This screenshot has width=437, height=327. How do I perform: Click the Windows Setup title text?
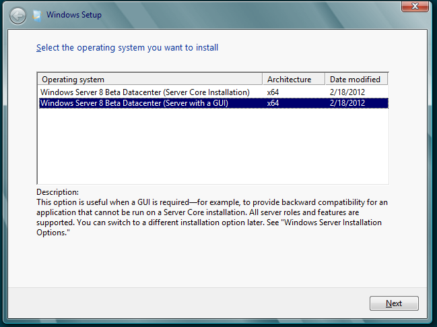coord(74,15)
